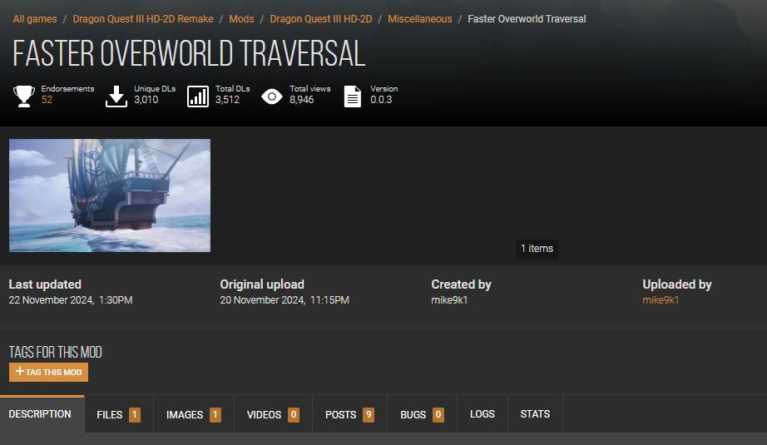Image resolution: width=767 pixels, height=445 pixels.
Task: Open the Stats tab
Action: [x=535, y=414]
